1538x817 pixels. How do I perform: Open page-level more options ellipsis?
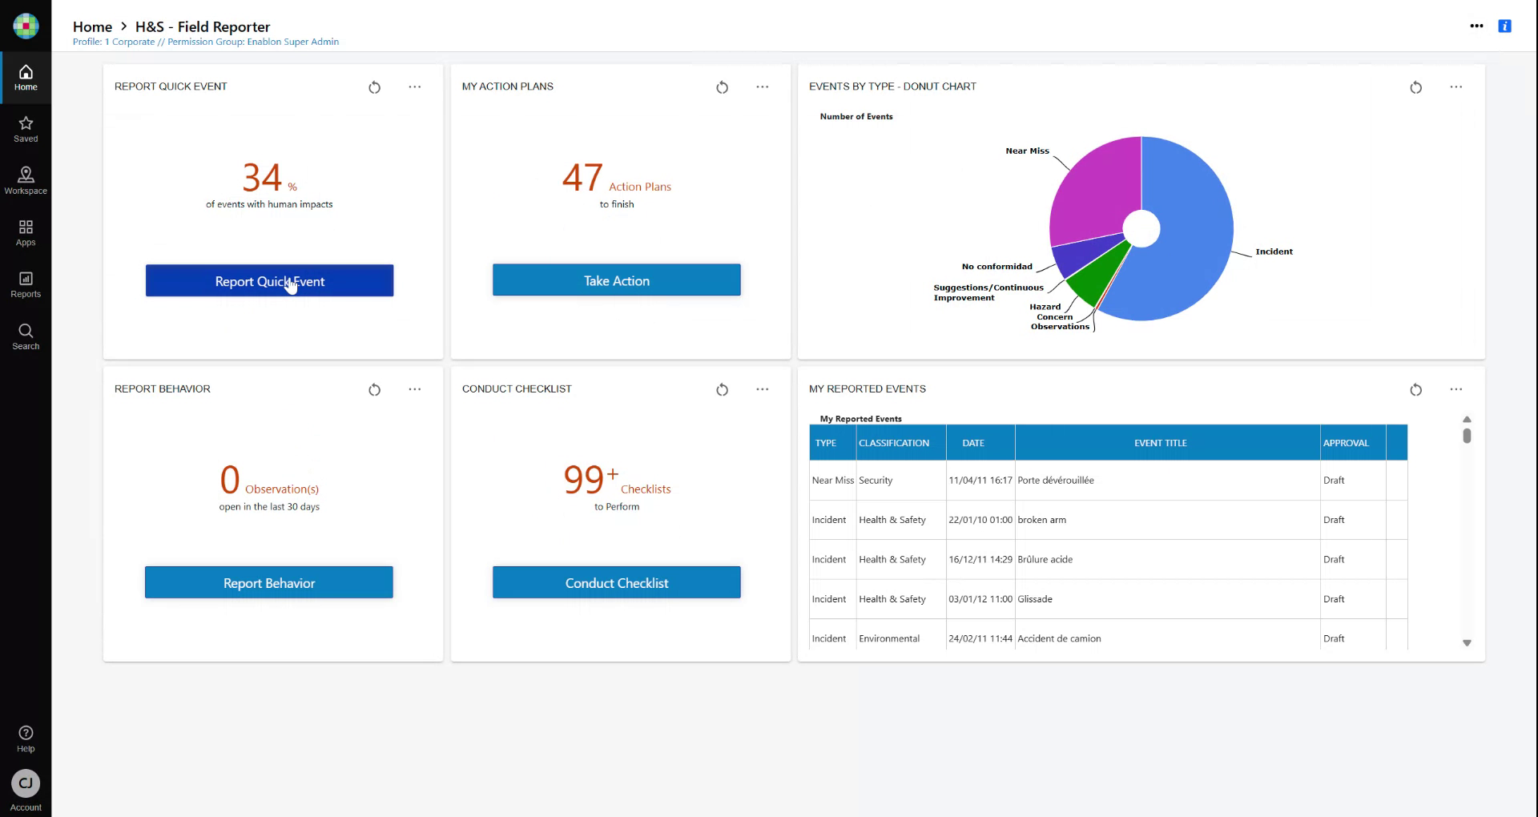point(1476,26)
